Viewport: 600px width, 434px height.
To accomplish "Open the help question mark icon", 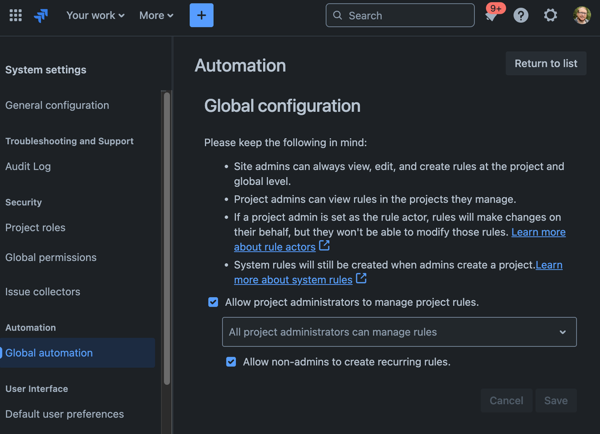I will [x=521, y=15].
